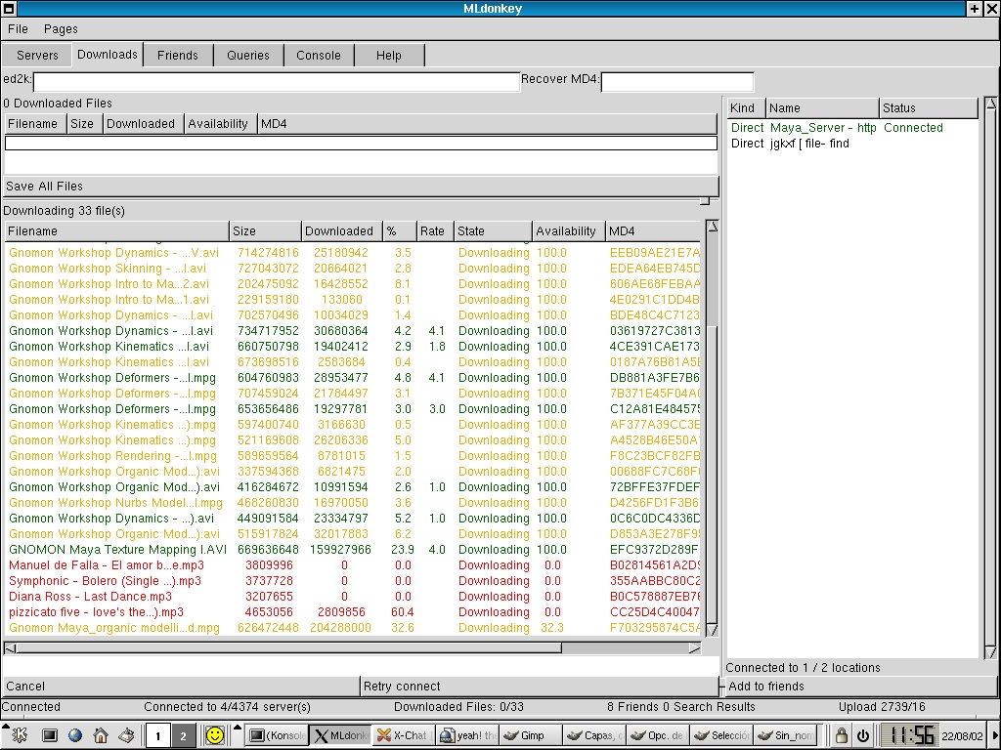Switch to the Capas taskbar entry
1001x750 pixels.
pyautogui.click(x=594, y=735)
